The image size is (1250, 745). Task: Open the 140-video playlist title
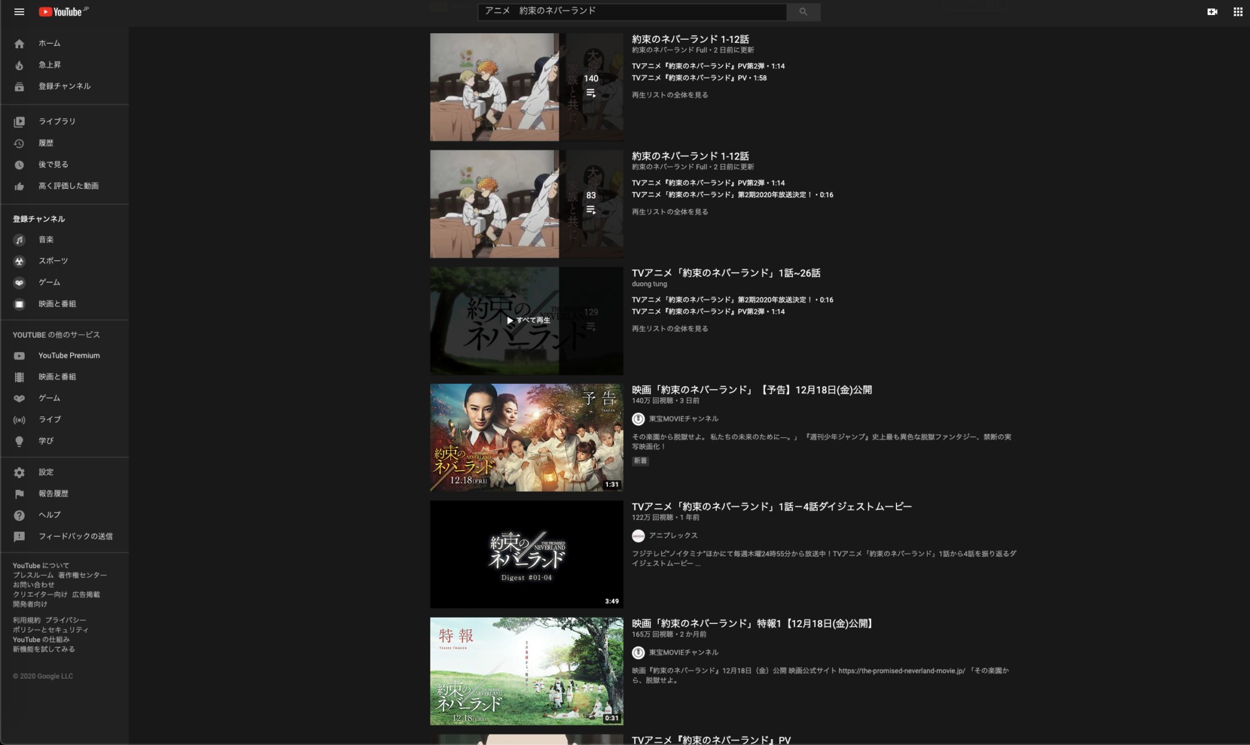coord(690,39)
